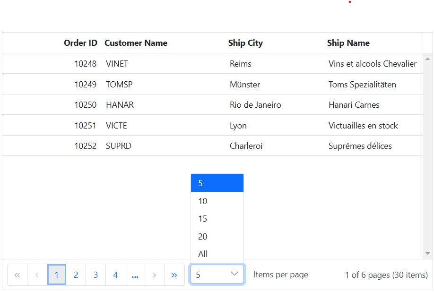The width and height of the screenshot is (434, 292).
Task: Select page 1 in pager
Action: 56,275
